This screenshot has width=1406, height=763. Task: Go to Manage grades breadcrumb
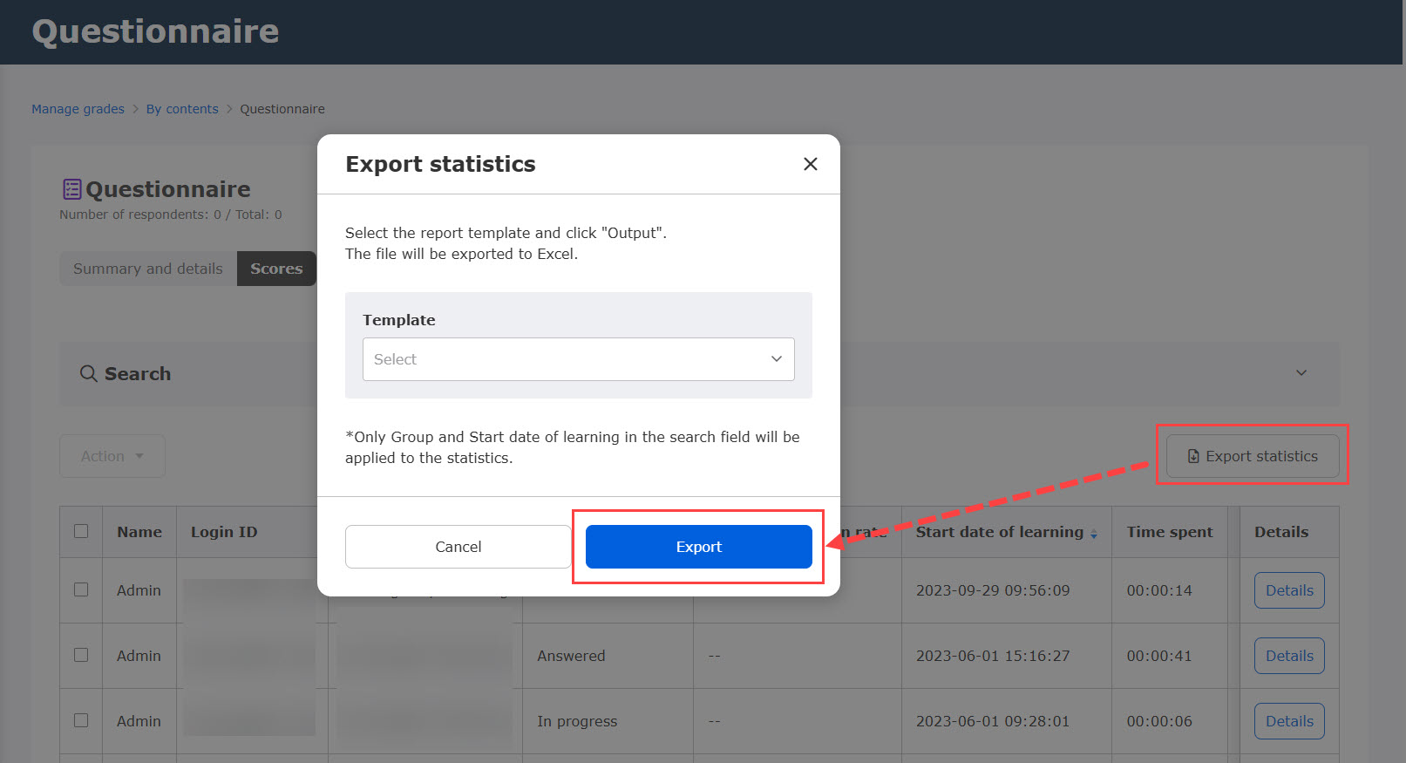coord(78,109)
